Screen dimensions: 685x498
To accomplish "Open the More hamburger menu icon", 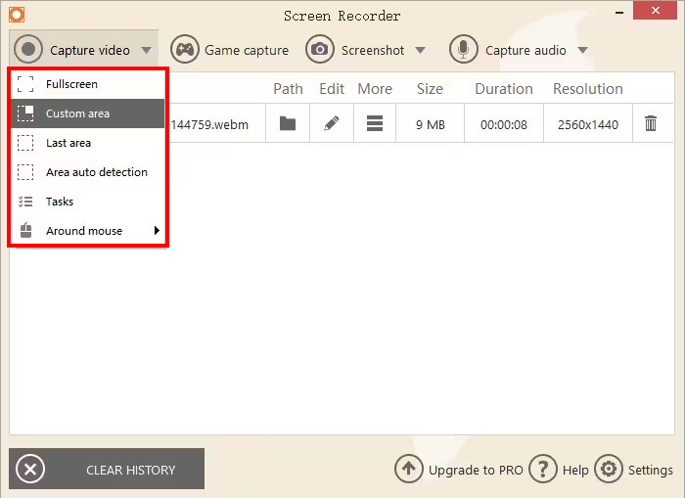I will [x=374, y=124].
